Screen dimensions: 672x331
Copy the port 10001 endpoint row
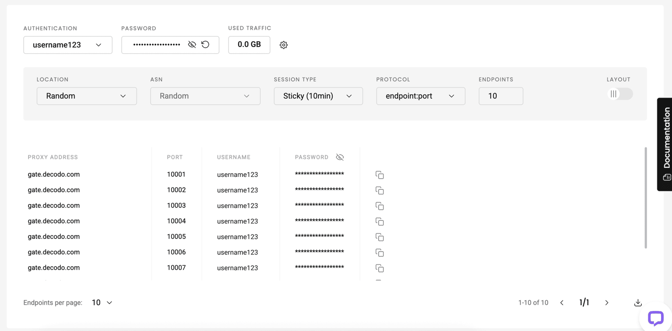pos(380,175)
